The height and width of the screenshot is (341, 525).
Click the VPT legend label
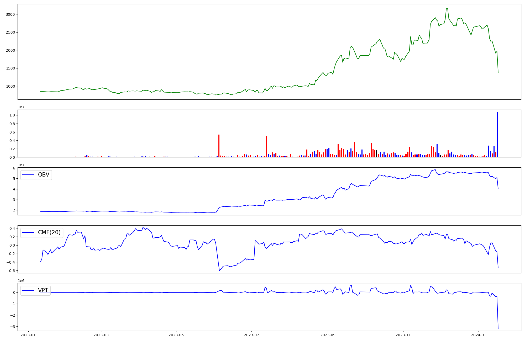(x=43, y=290)
